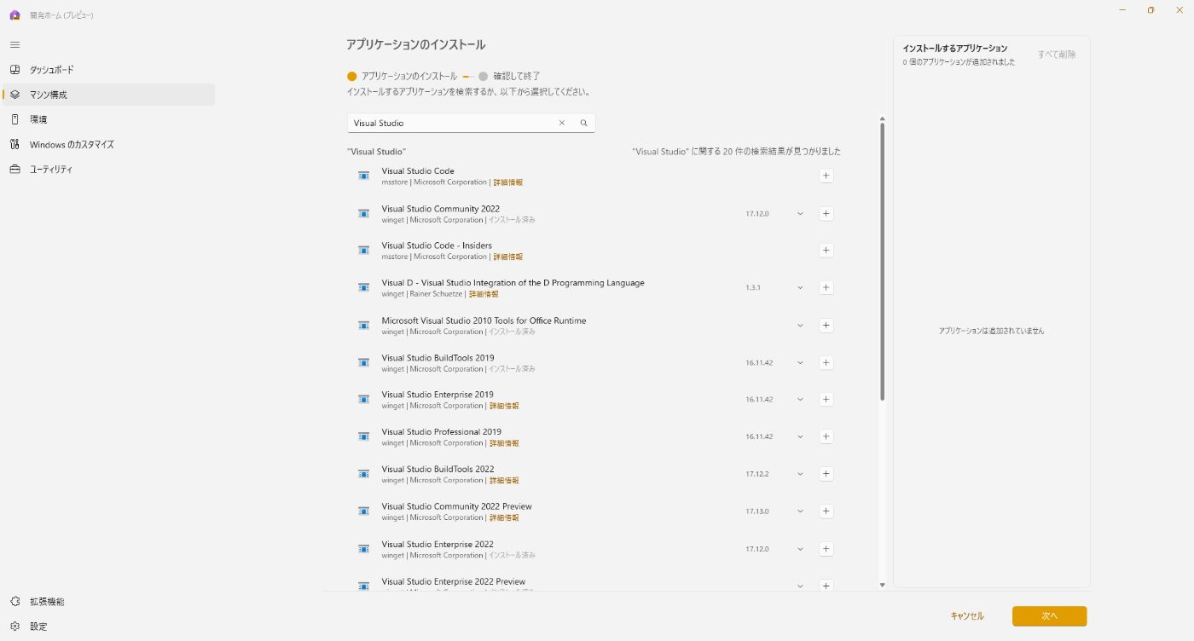The width and height of the screenshot is (1194, 641).
Task: Open 詳細情報 link for Community 2022 Preview
Action: click(x=503, y=517)
